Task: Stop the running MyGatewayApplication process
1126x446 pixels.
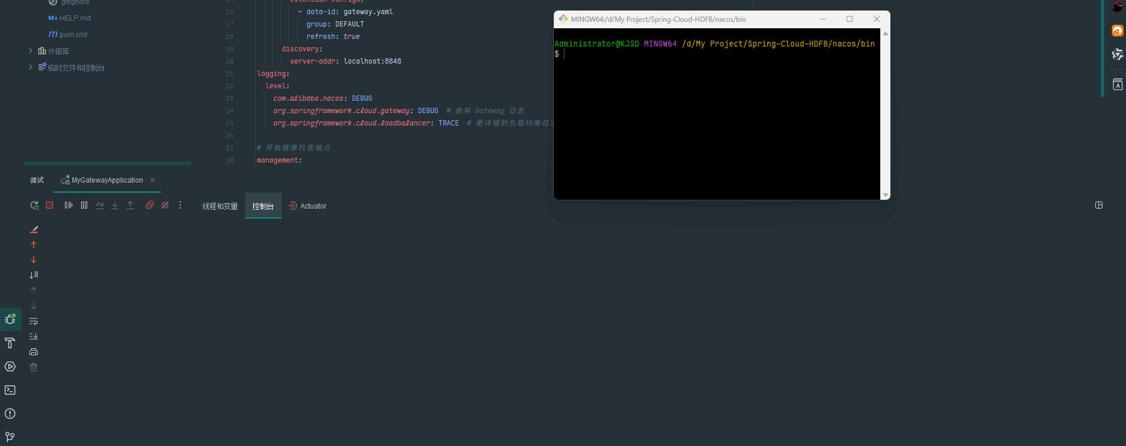Action: pos(49,205)
